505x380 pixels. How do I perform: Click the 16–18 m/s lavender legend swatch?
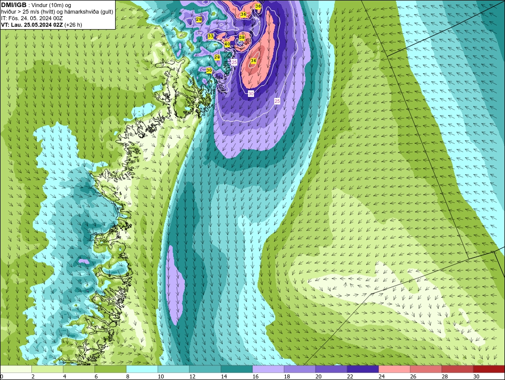(268, 369)
